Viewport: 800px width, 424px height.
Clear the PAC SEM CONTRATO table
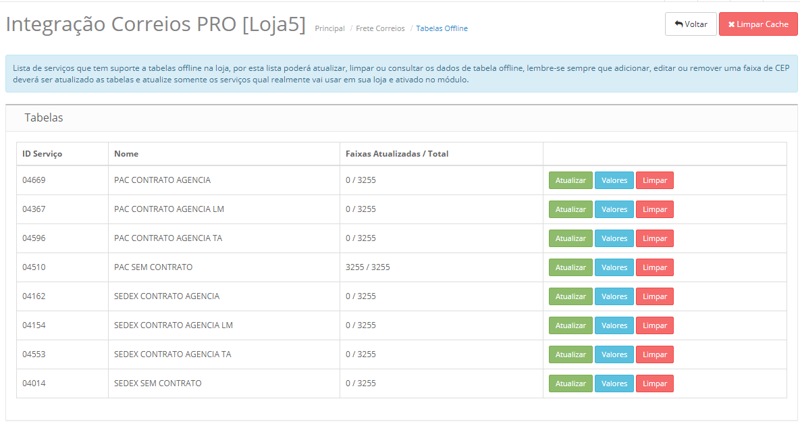pyautogui.click(x=654, y=267)
